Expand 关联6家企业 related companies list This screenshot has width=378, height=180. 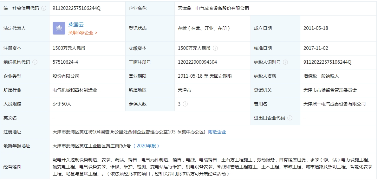[83, 33]
